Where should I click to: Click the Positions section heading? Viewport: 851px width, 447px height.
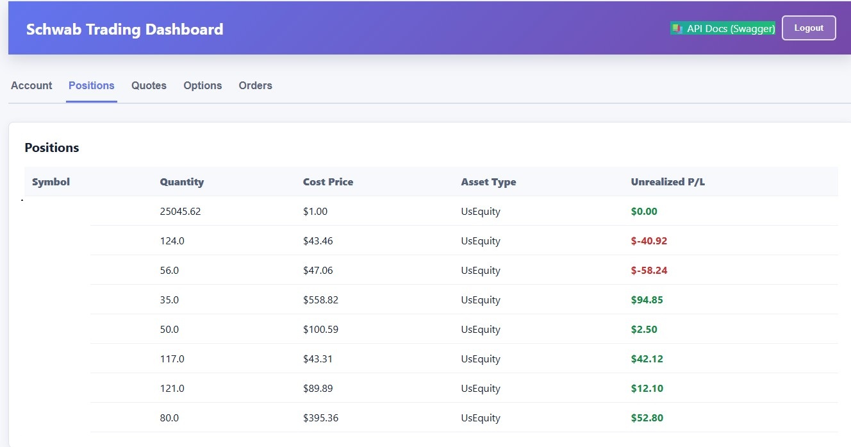click(x=52, y=148)
